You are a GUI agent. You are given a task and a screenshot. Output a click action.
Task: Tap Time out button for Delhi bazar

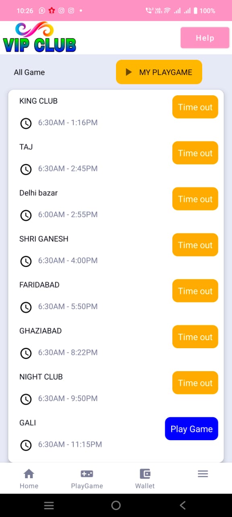point(195,199)
